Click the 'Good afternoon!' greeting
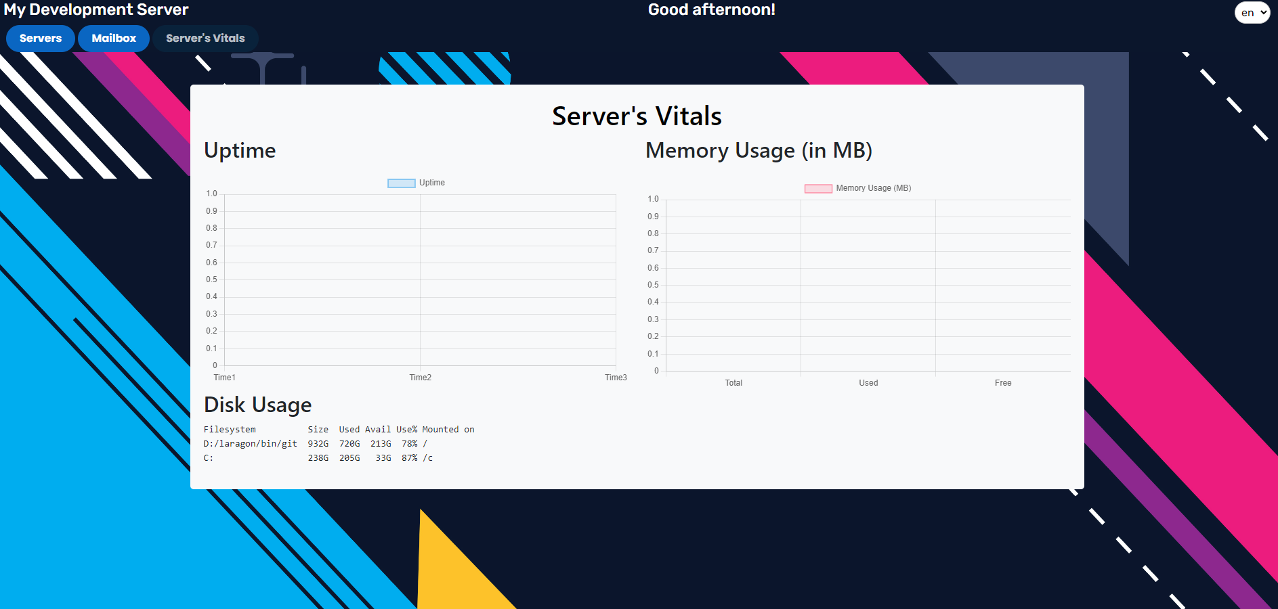Image resolution: width=1278 pixels, height=609 pixels. click(712, 9)
